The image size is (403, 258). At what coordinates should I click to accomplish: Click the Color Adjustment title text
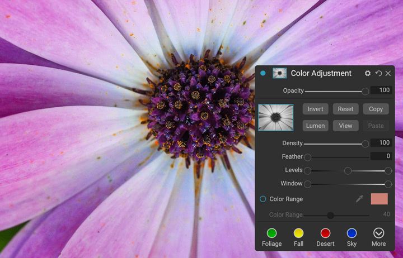pos(321,73)
